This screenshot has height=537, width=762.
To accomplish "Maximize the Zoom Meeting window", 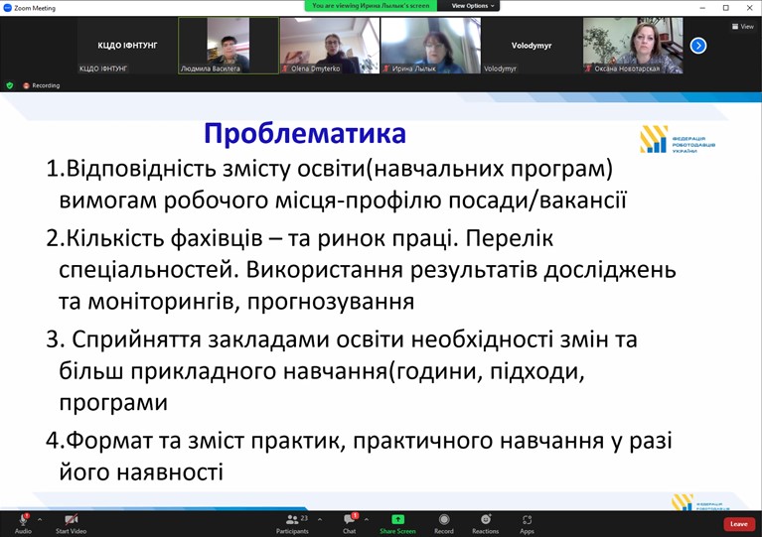I will 726,8.
